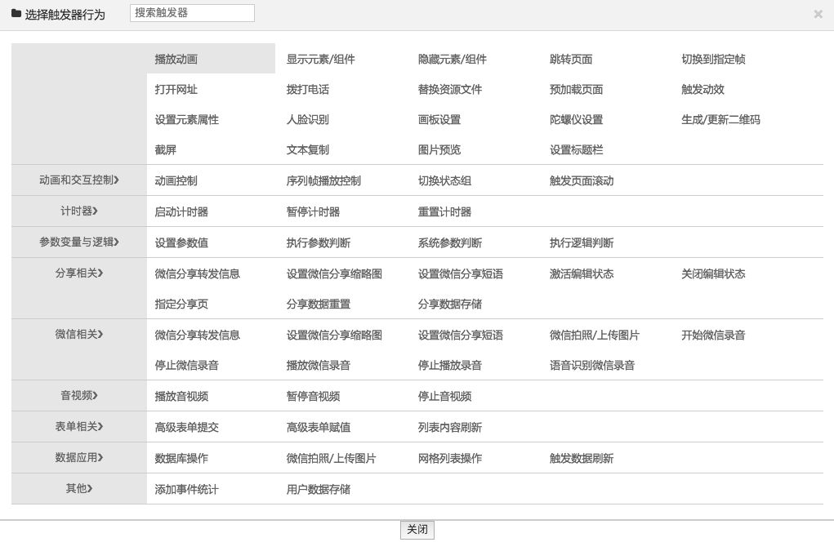Select 停止音视频
The image size is (834, 560).
(444, 396)
